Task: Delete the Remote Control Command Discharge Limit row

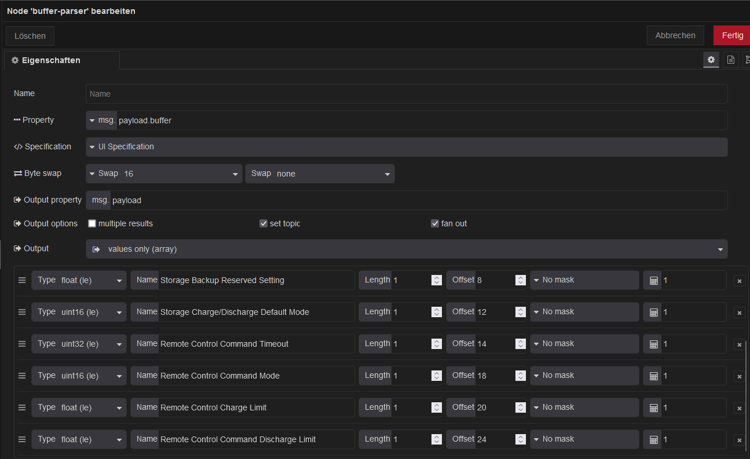Action: coord(739,440)
